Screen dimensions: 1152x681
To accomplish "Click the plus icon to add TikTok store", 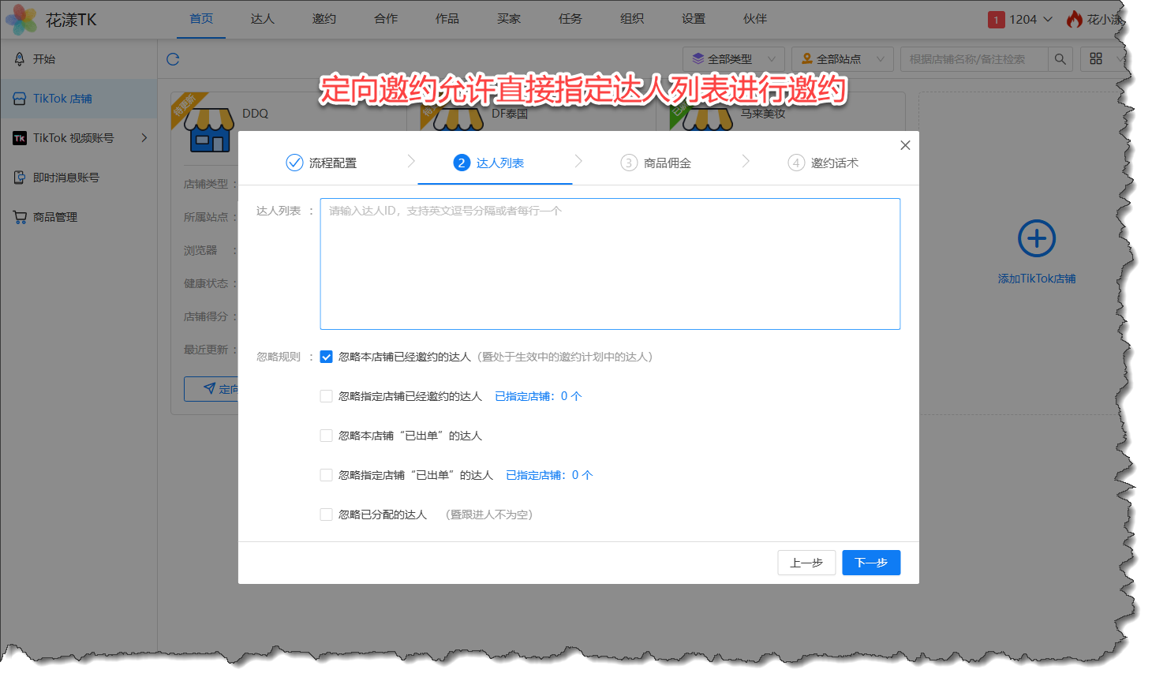I will (1036, 238).
